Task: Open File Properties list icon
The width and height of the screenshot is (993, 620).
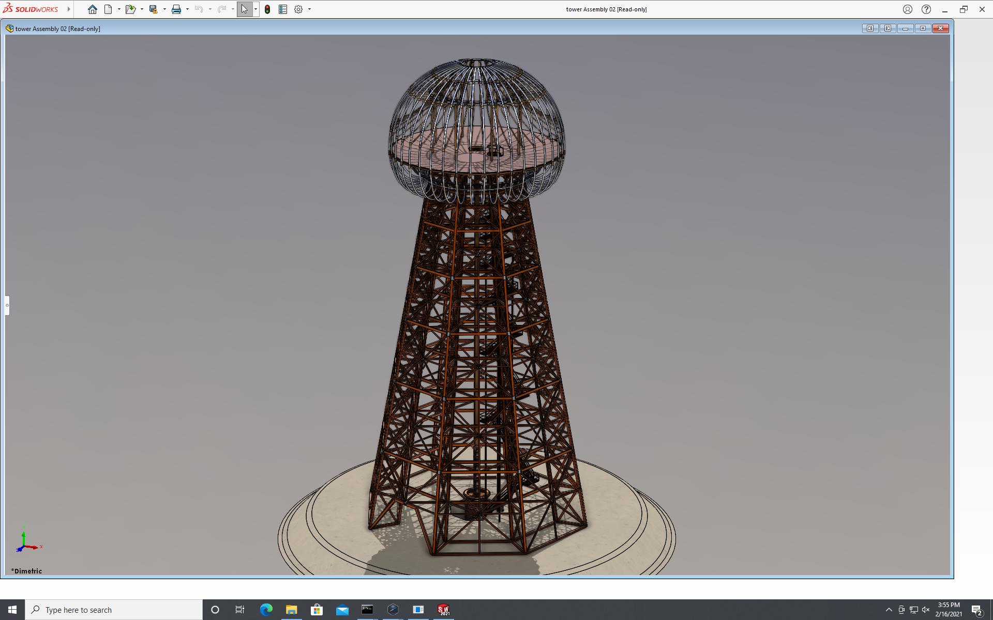Action: click(283, 9)
